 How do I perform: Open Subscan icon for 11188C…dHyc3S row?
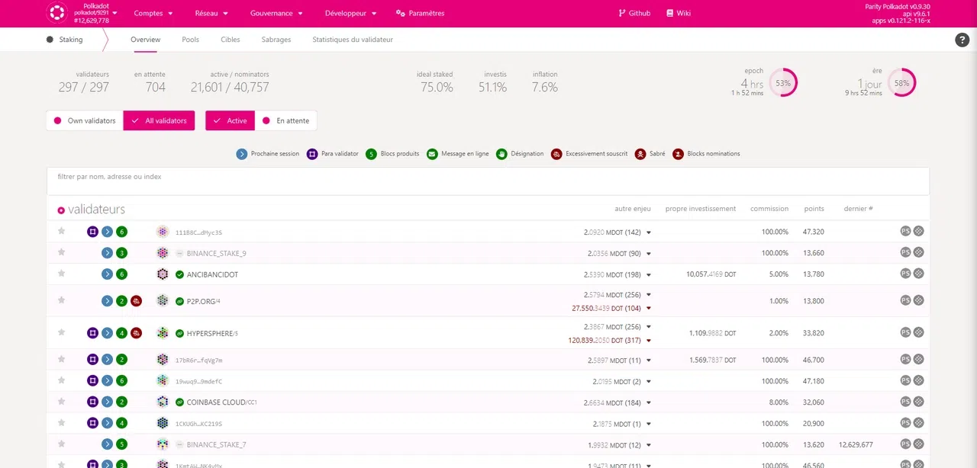click(x=919, y=231)
